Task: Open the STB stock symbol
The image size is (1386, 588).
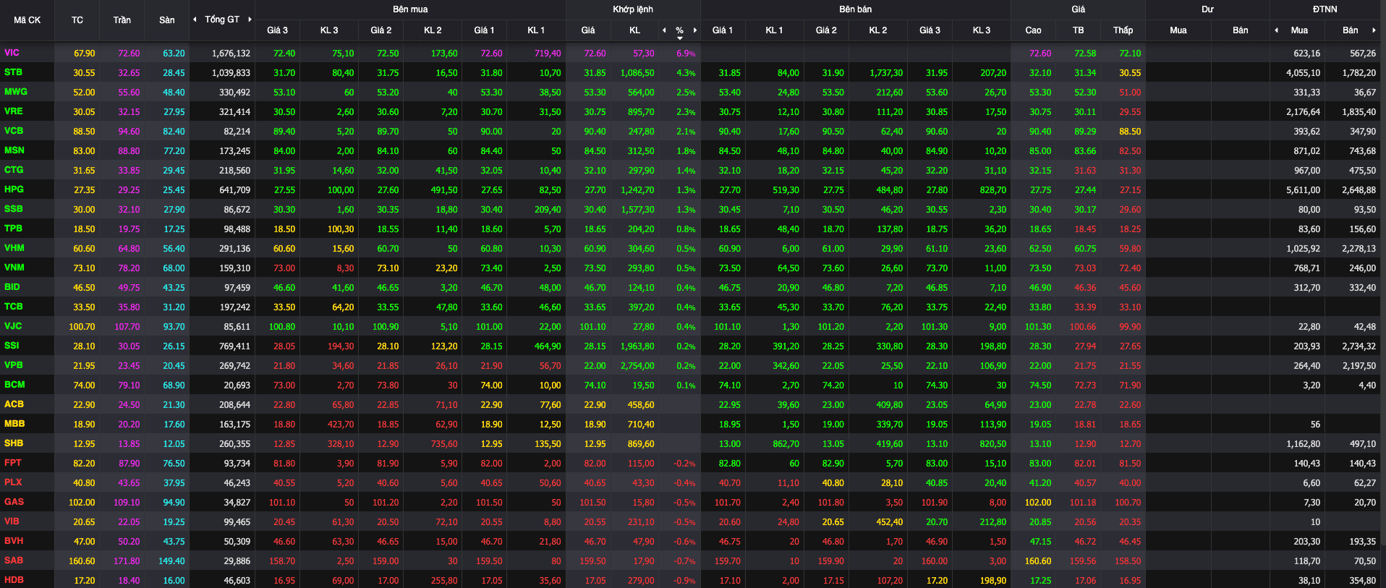Action: [13, 72]
